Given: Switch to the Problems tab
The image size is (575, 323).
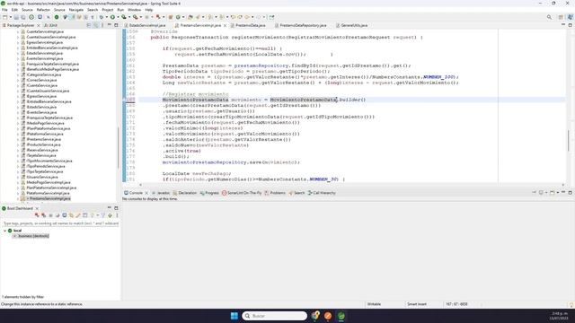Looking at the screenshot, I should 275,193.
